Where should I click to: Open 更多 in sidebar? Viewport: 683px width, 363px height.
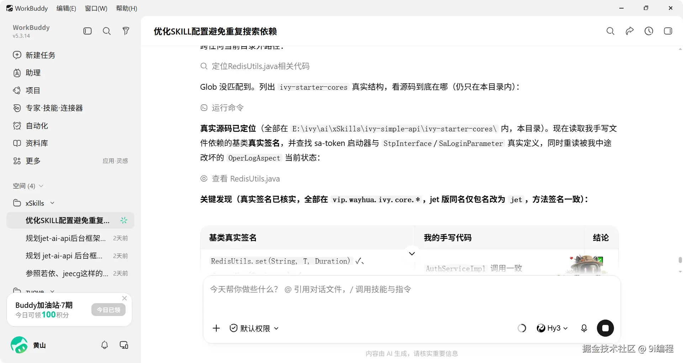pyautogui.click(x=33, y=161)
